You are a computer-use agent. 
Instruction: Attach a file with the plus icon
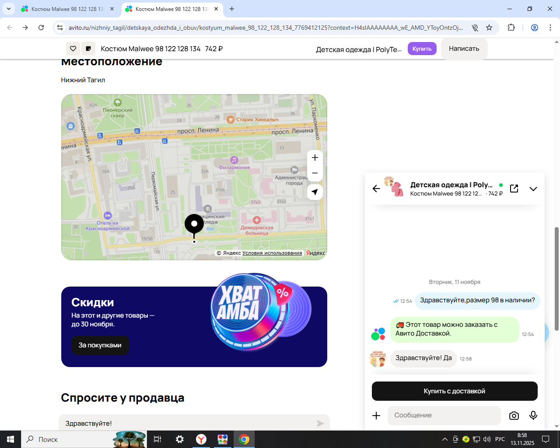376,416
